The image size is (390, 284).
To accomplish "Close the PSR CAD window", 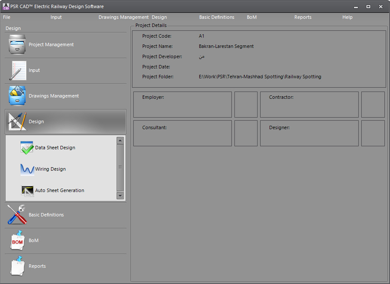I will 381,7.
